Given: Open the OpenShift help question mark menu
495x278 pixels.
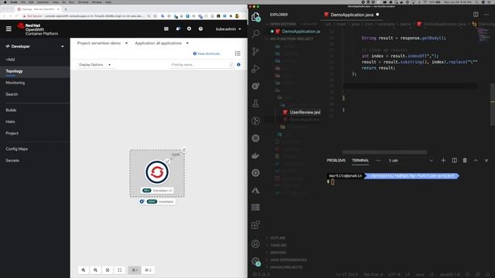Looking at the screenshot, I should tap(201, 29).
